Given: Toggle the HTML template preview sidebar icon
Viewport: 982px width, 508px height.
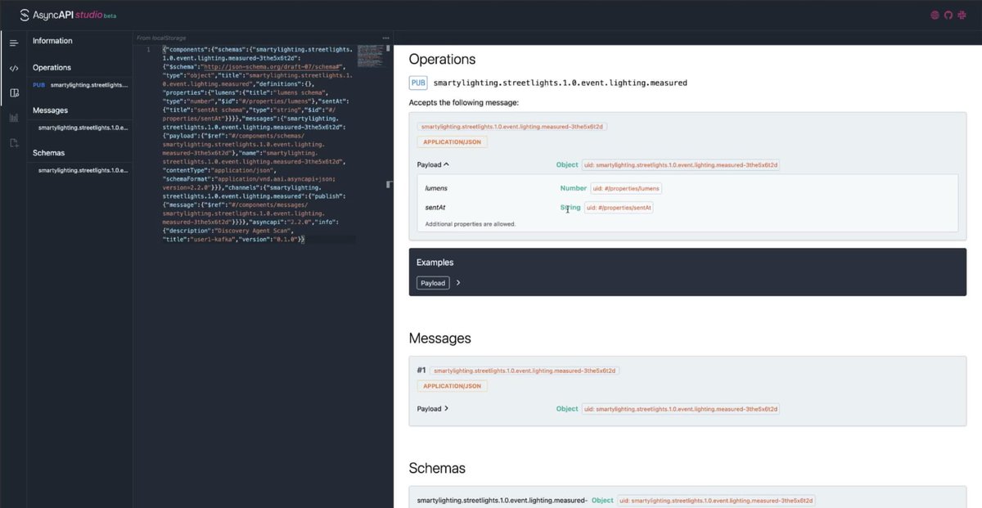Looking at the screenshot, I should pyautogui.click(x=14, y=93).
